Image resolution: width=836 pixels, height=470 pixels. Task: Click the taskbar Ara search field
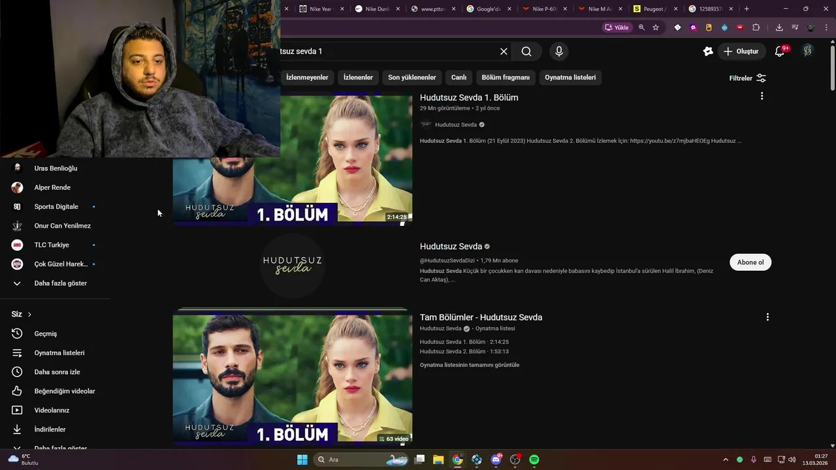[x=361, y=460]
